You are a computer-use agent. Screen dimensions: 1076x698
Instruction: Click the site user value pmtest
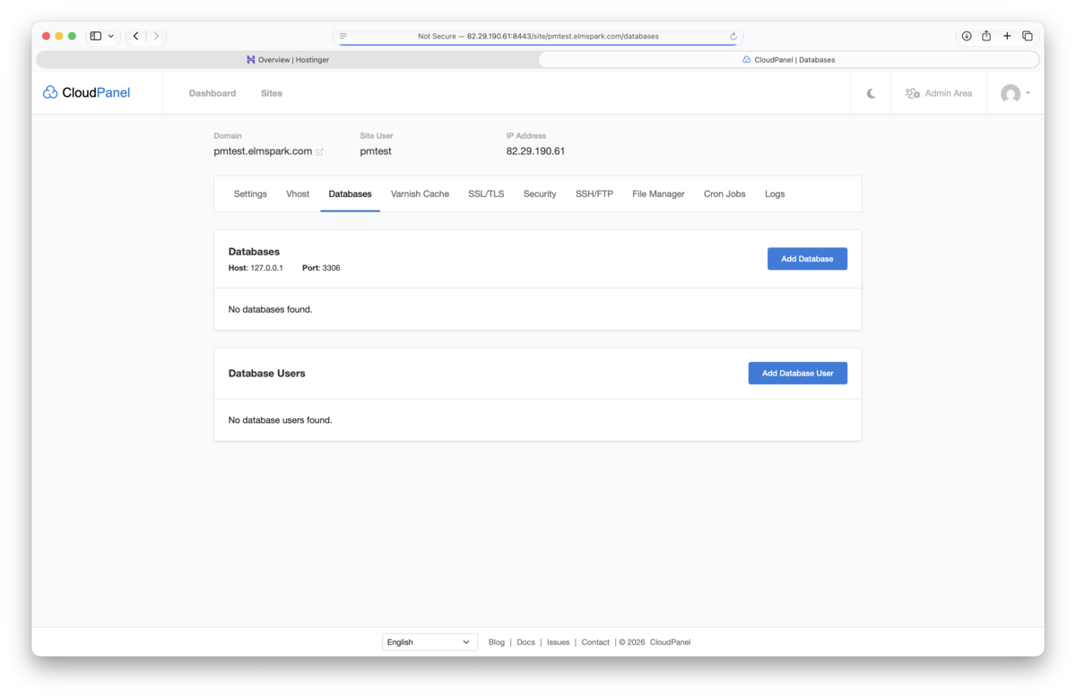click(x=376, y=151)
